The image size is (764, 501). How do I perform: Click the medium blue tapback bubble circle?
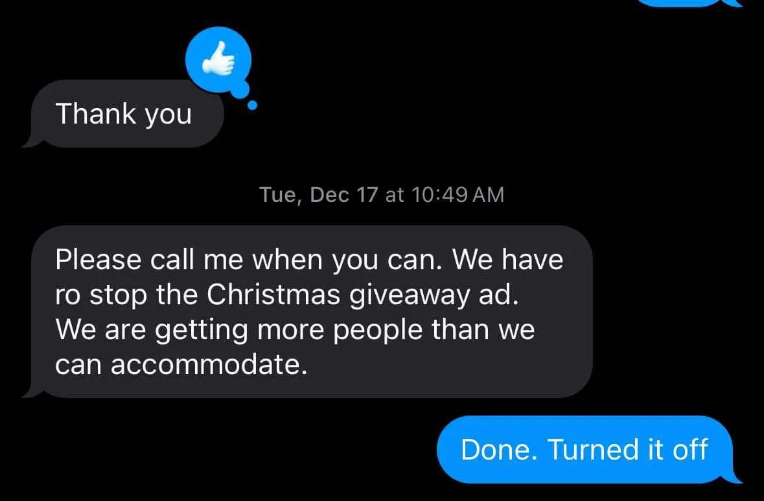click(240, 89)
